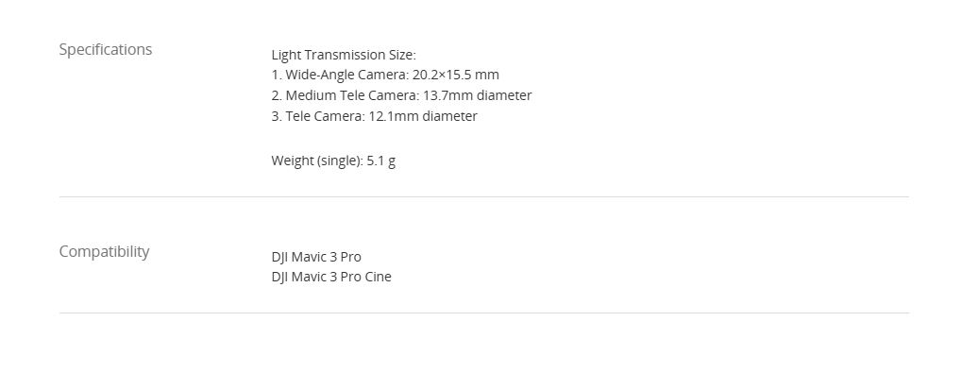Click the divider line below Compatibility section
This screenshot has height=389, width=978.
point(483,313)
